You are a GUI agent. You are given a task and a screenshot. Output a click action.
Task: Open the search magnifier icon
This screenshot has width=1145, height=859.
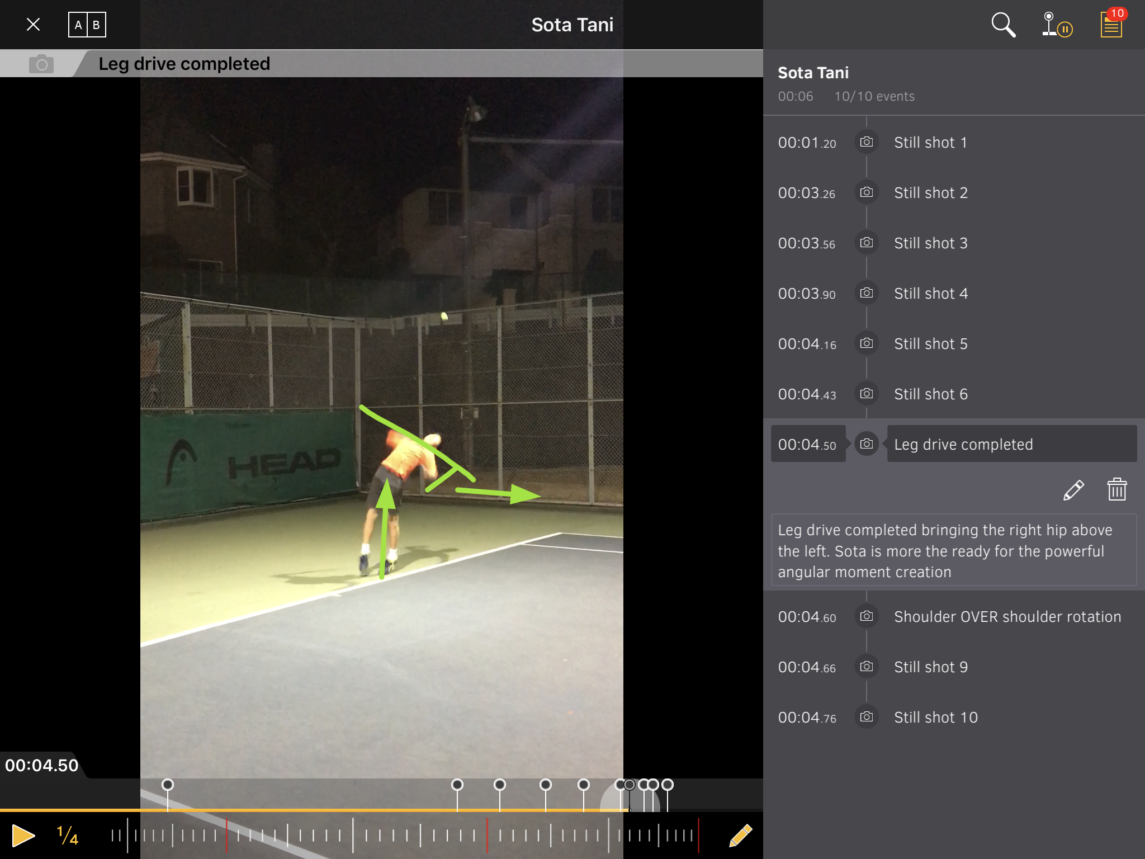[1003, 25]
